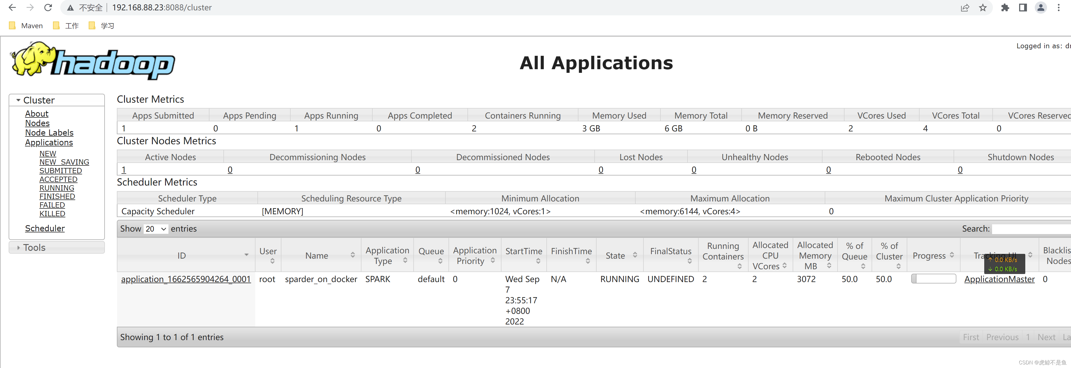Open application_1662565904264_0001 details link
This screenshot has width=1071, height=368.
coord(186,279)
